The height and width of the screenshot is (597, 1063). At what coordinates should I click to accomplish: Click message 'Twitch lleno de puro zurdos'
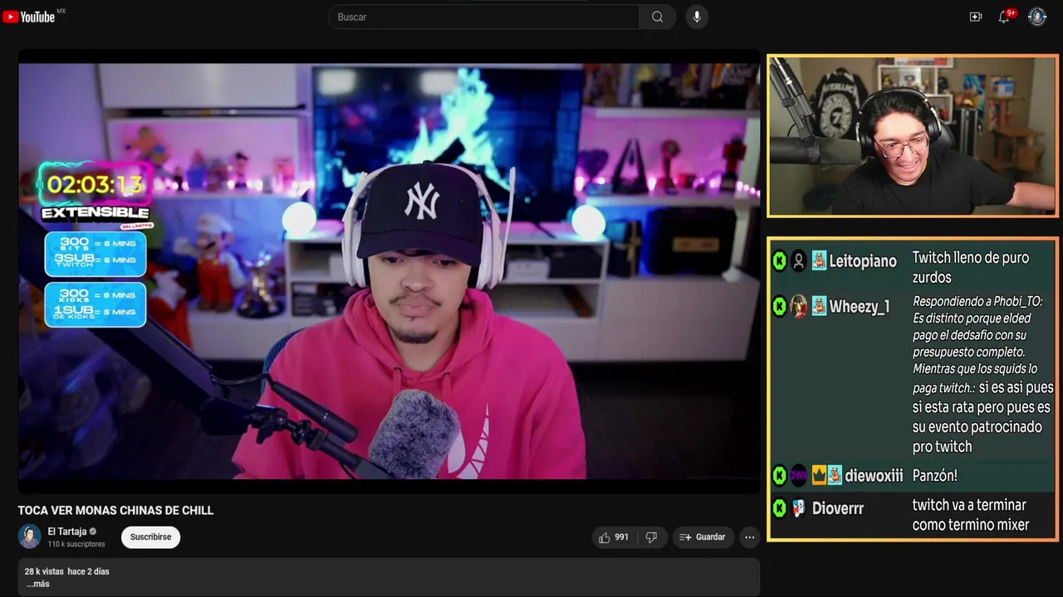[x=970, y=268]
